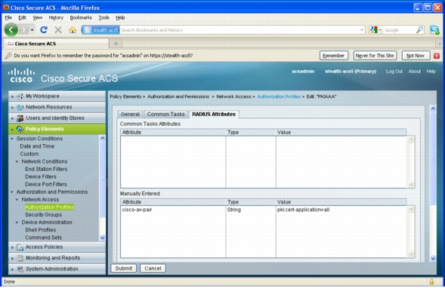Click Never for This Site button
Screen dimensions: 445x288
(x=375, y=56)
